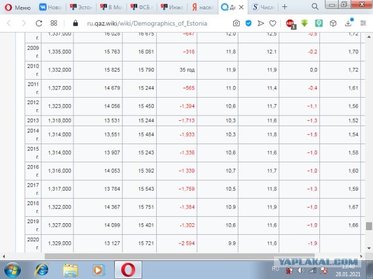Open Windows Media Player from taskbar
373x279 pixels.
[98, 270]
